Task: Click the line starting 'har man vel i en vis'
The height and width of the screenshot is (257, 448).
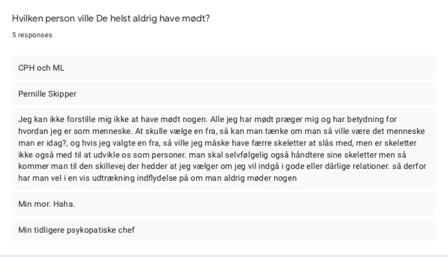Action: 158,178
